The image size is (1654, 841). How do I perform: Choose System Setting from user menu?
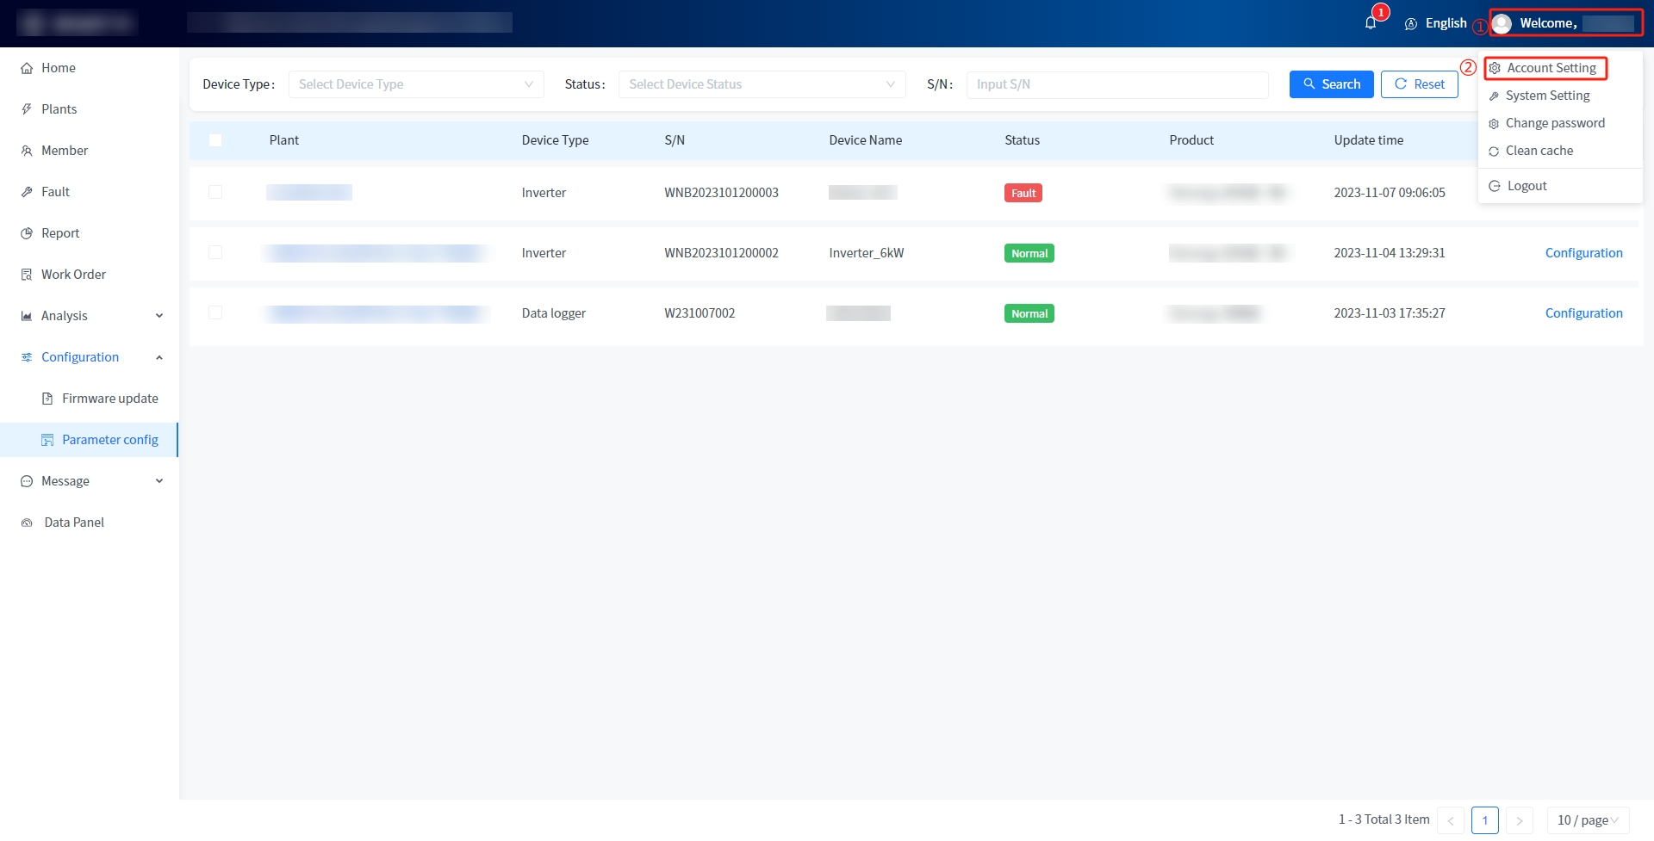1547,96
